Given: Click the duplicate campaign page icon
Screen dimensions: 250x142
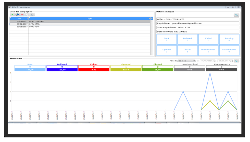Looking at the screenshot, I should coord(27,15).
